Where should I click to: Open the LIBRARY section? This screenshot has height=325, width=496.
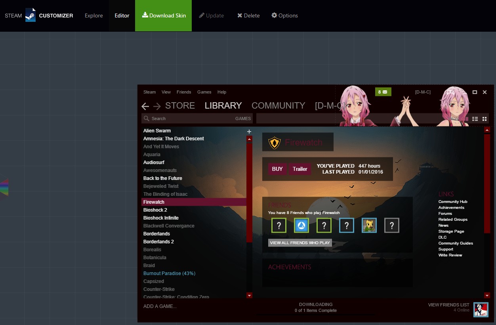click(223, 105)
